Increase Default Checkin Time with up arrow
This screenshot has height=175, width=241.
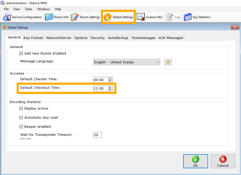[110, 79]
